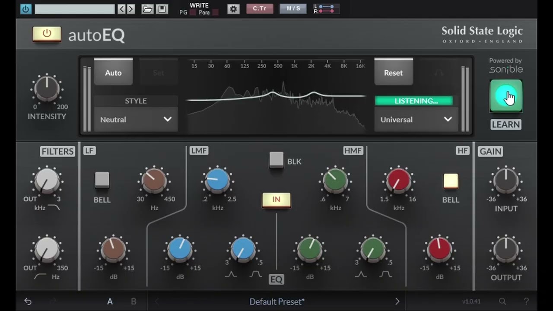This screenshot has height=311, width=553.
Task: Switch to A comparison slot
Action: tap(110, 301)
